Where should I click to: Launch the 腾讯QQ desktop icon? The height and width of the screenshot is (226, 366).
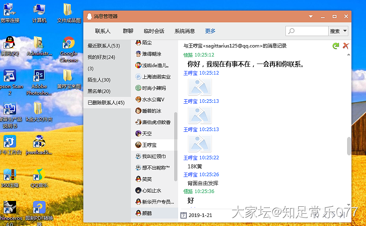[x=9, y=45]
